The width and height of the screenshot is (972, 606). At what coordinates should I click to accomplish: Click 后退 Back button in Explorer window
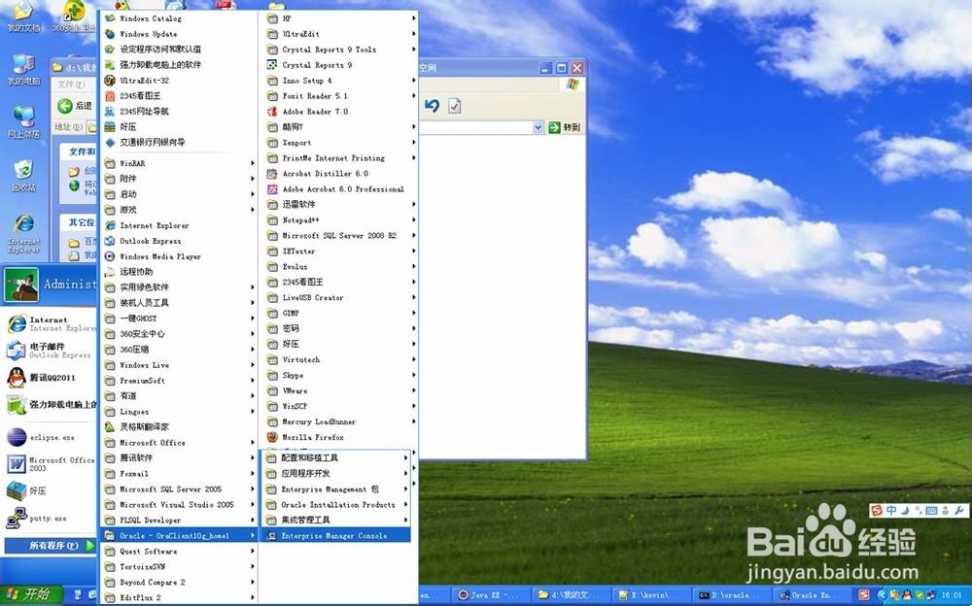tap(75, 106)
